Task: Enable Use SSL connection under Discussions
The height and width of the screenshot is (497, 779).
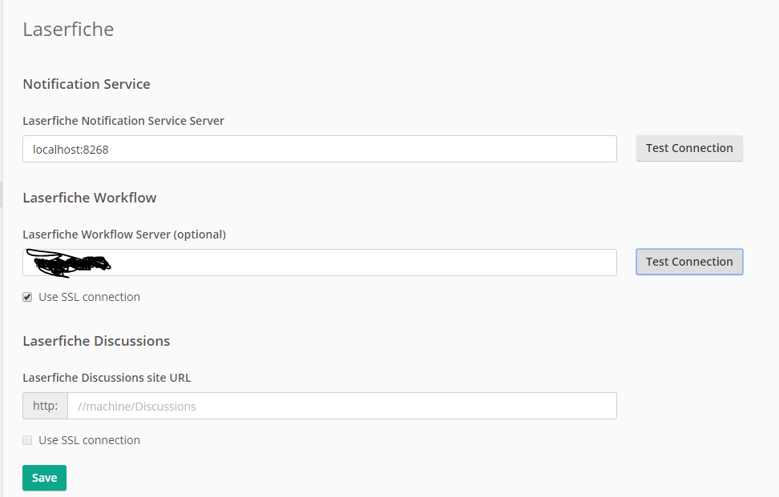Action: pos(27,440)
